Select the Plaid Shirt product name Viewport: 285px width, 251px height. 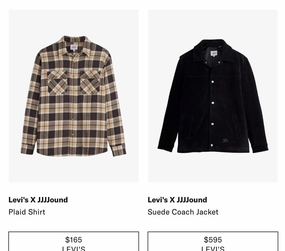[x=27, y=212]
